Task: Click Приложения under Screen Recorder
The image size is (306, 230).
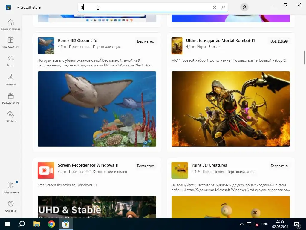Action: tap(79, 172)
